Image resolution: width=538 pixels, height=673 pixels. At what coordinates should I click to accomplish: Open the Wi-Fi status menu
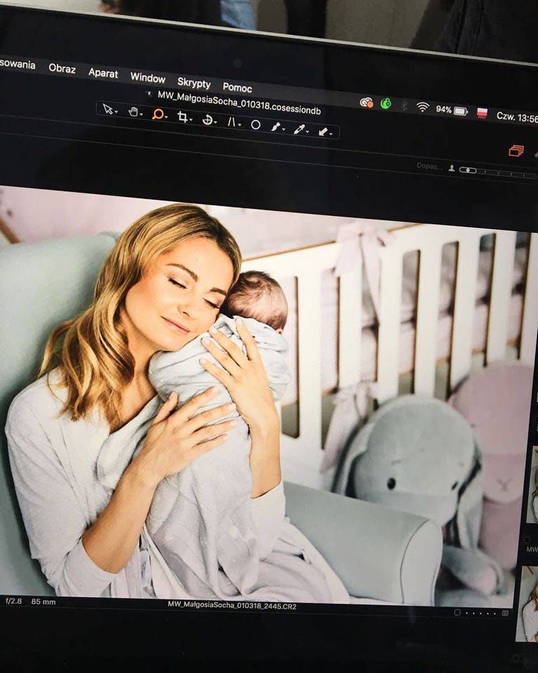coord(423,107)
